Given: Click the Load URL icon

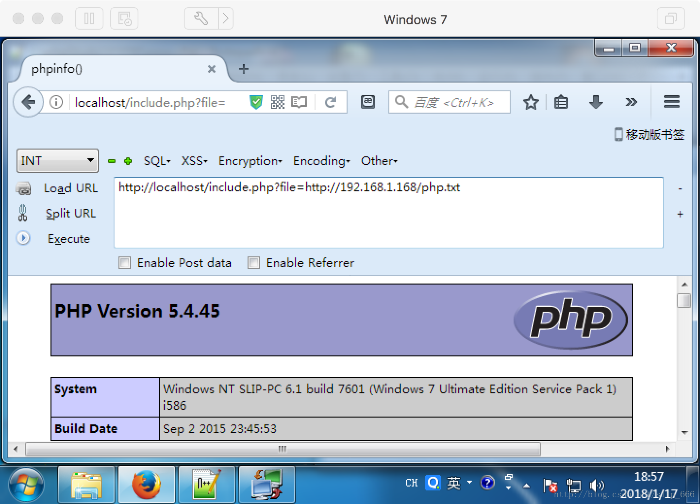Looking at the screenshot, I should (x=23, y=188).
